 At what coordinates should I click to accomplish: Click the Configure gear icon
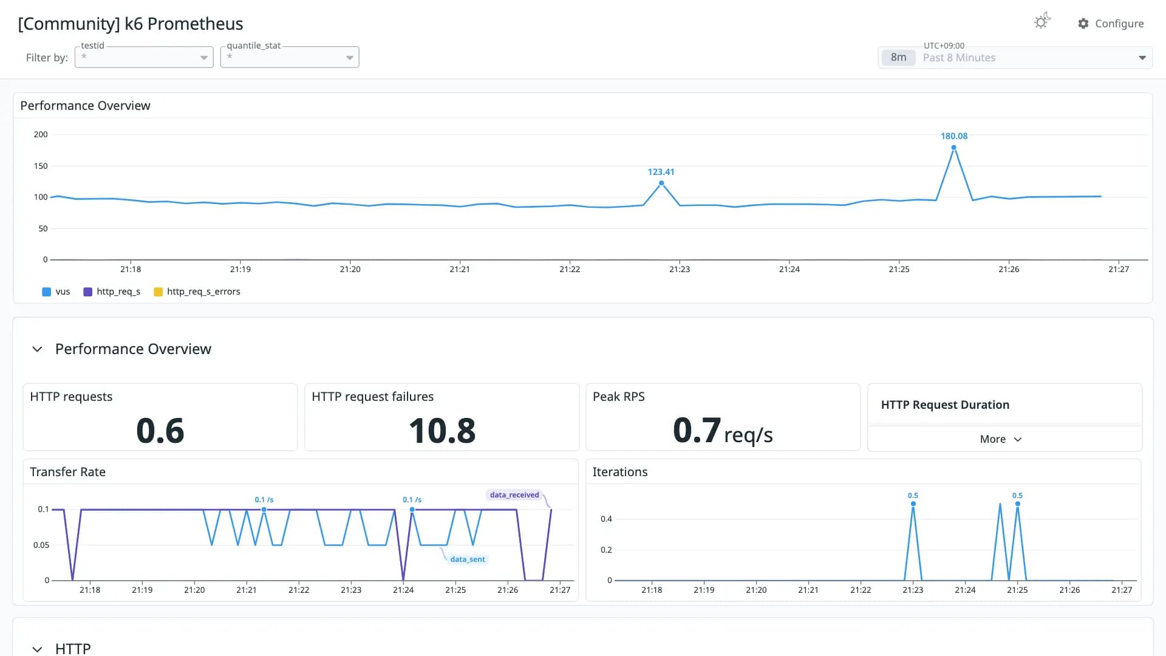[1083, 24]
